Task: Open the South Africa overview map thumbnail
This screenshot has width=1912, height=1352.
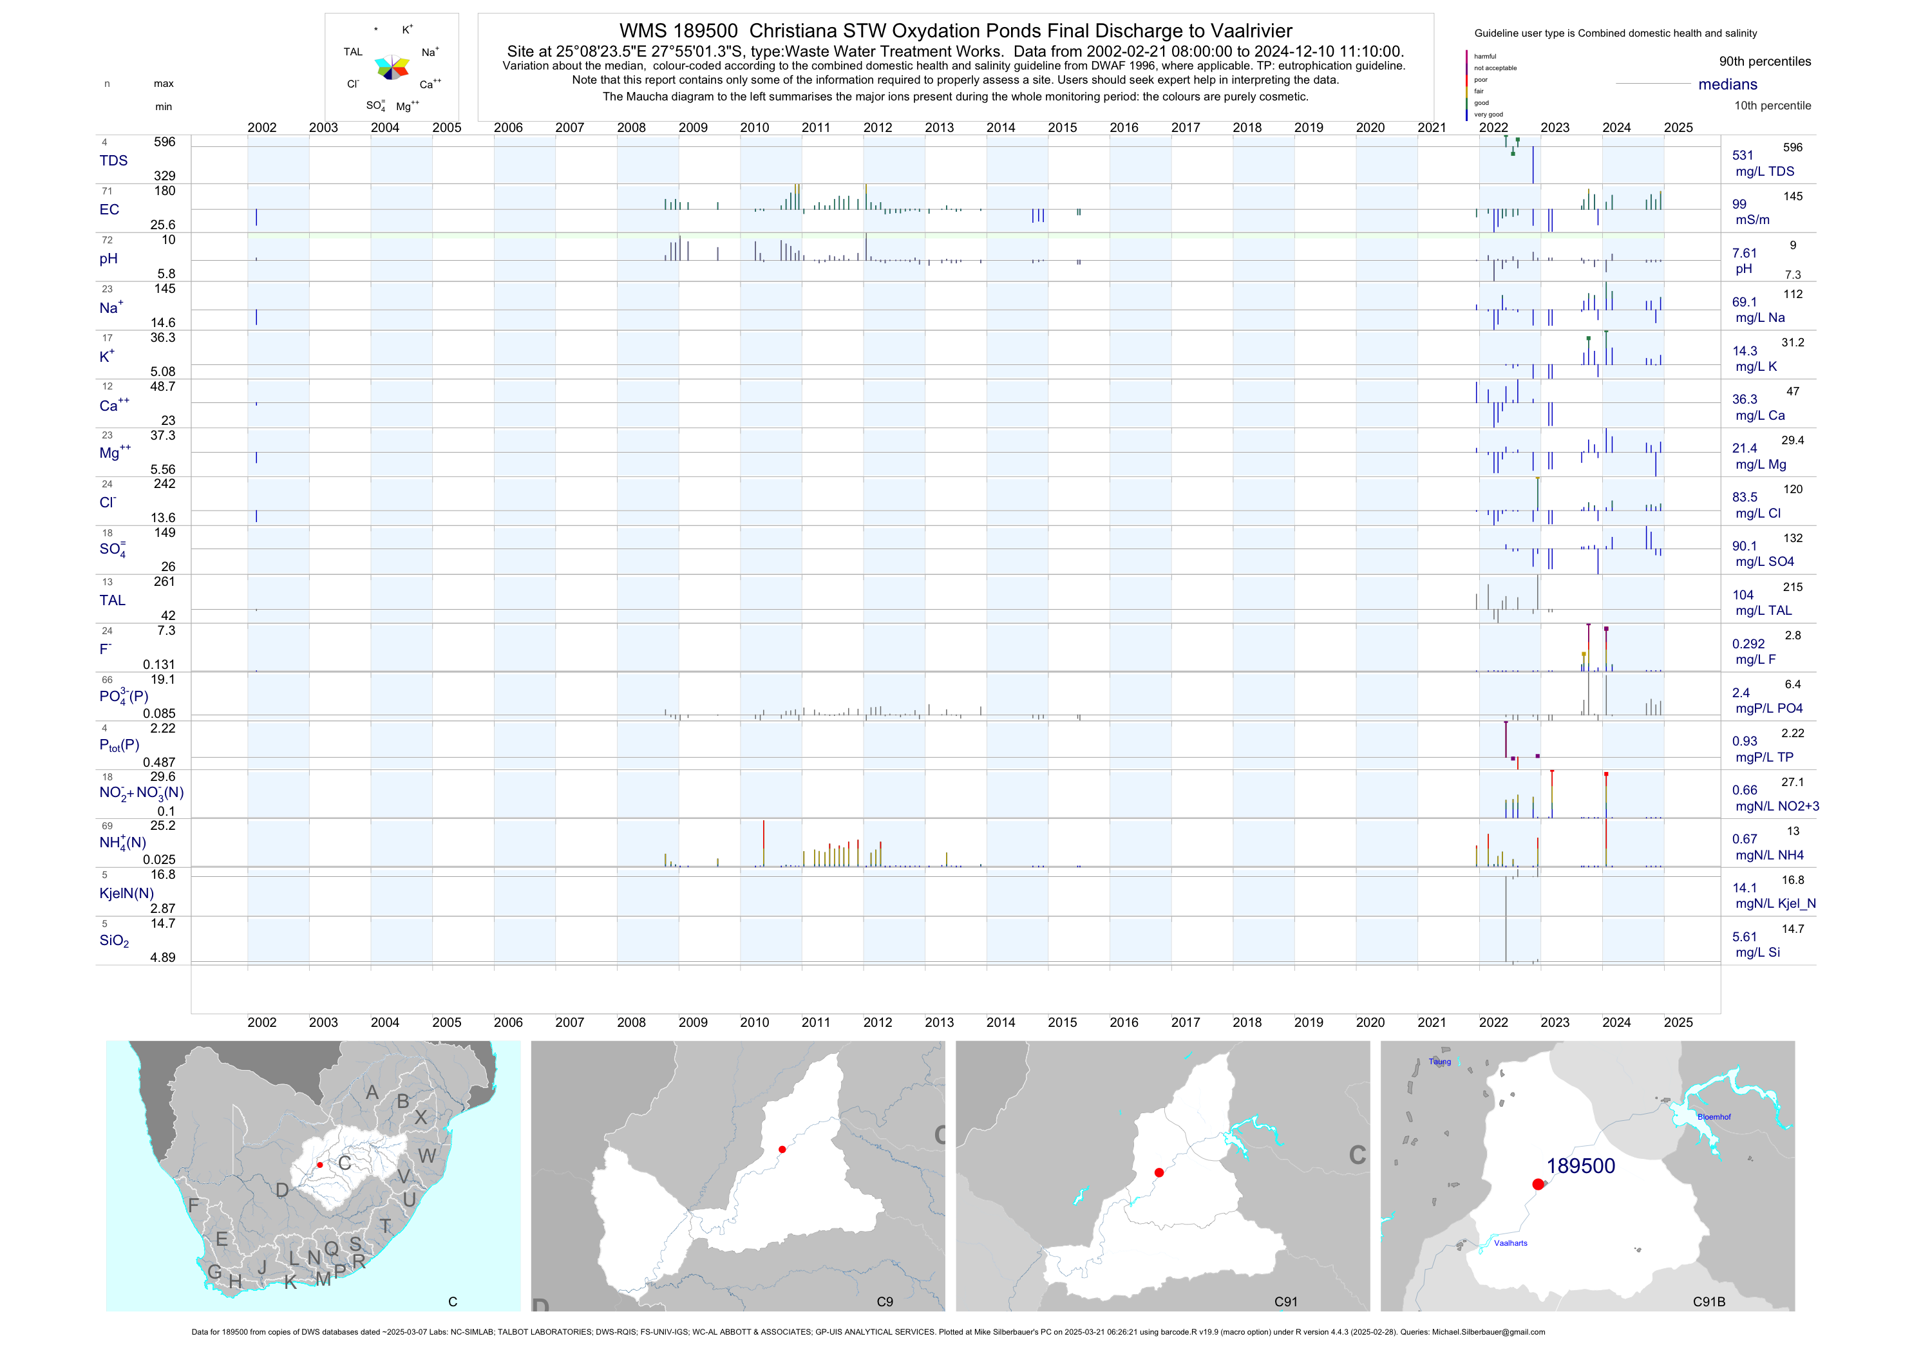Action: (313, 1176)
